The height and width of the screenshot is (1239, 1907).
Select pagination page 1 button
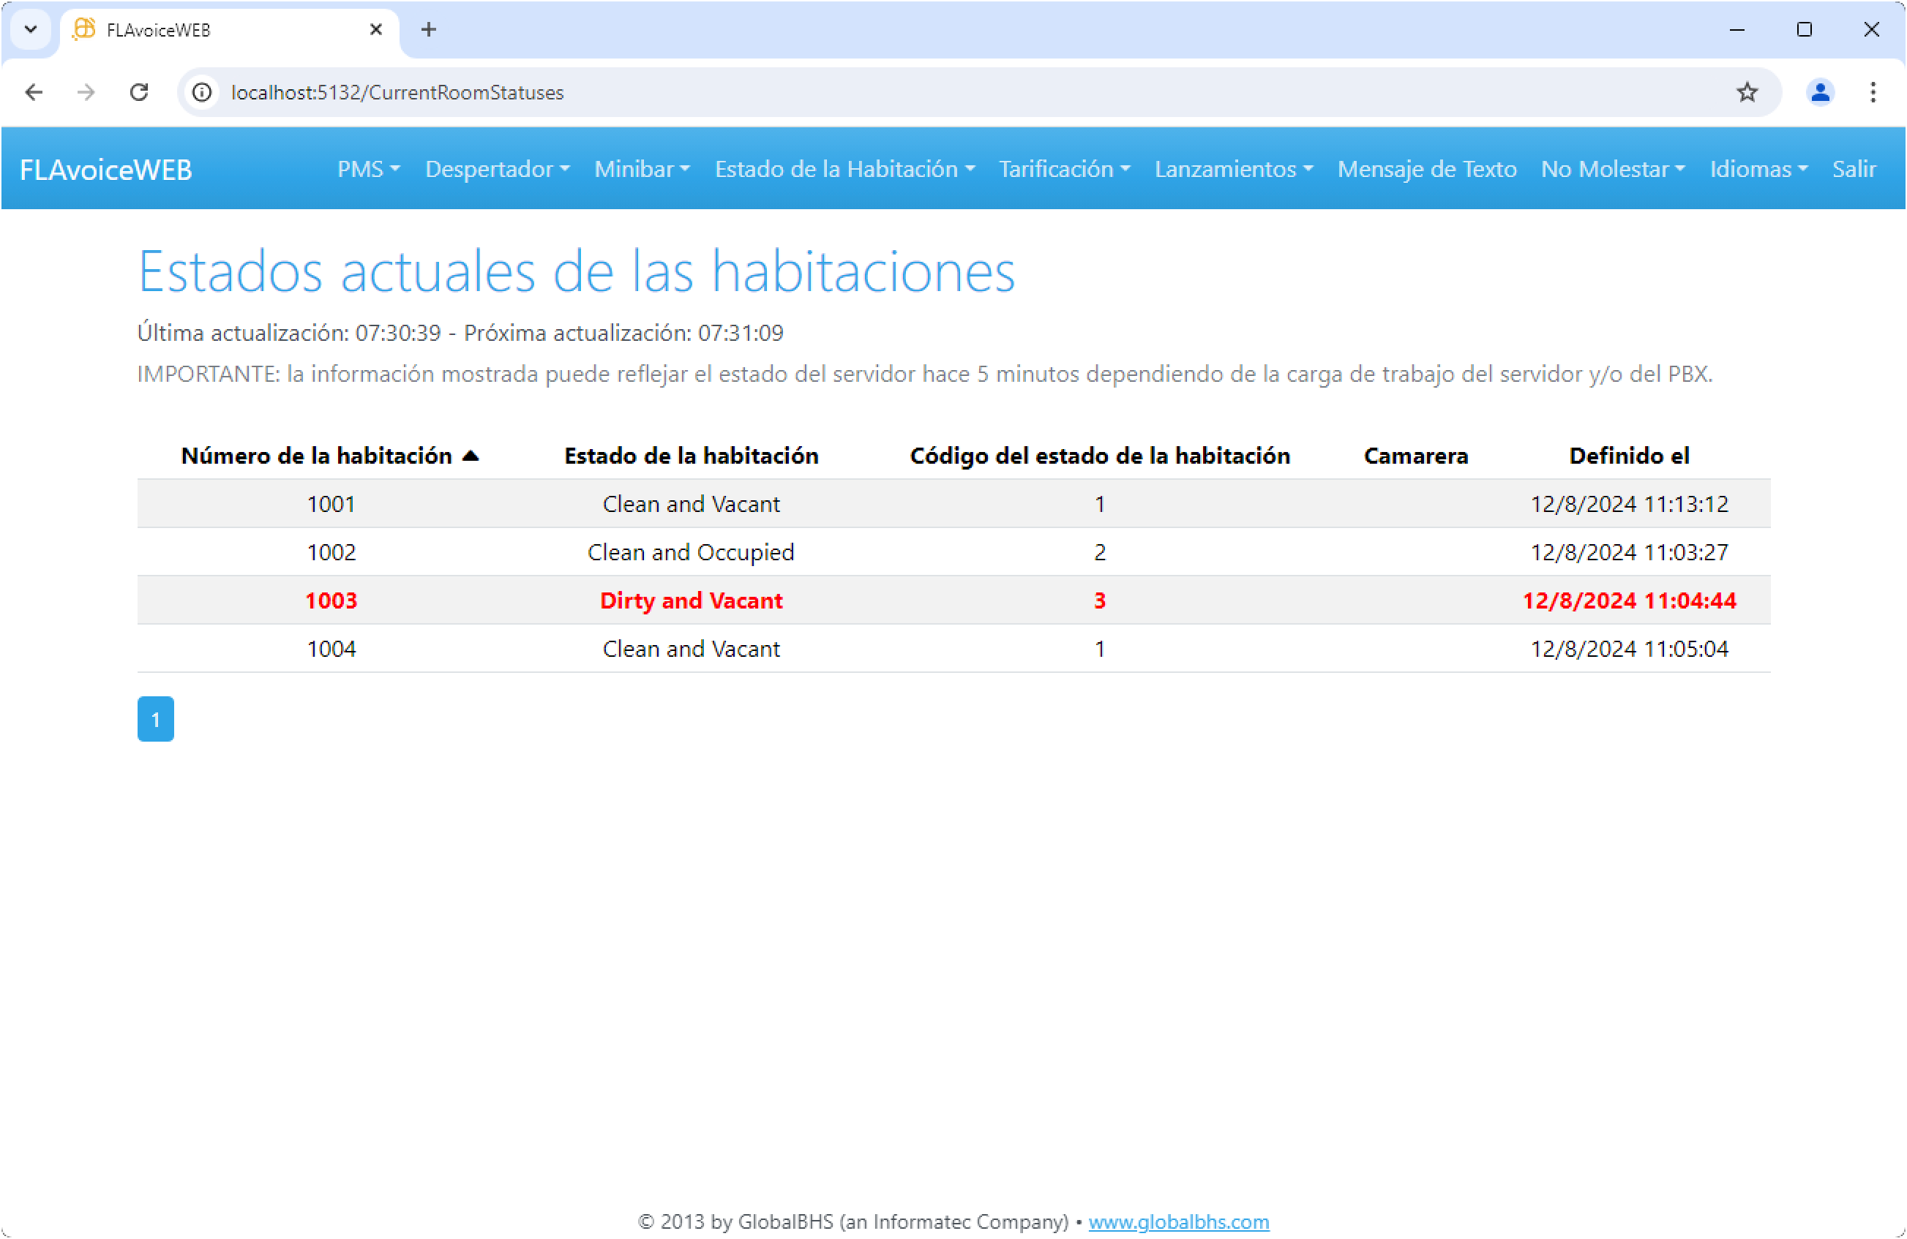click(155, 719)
